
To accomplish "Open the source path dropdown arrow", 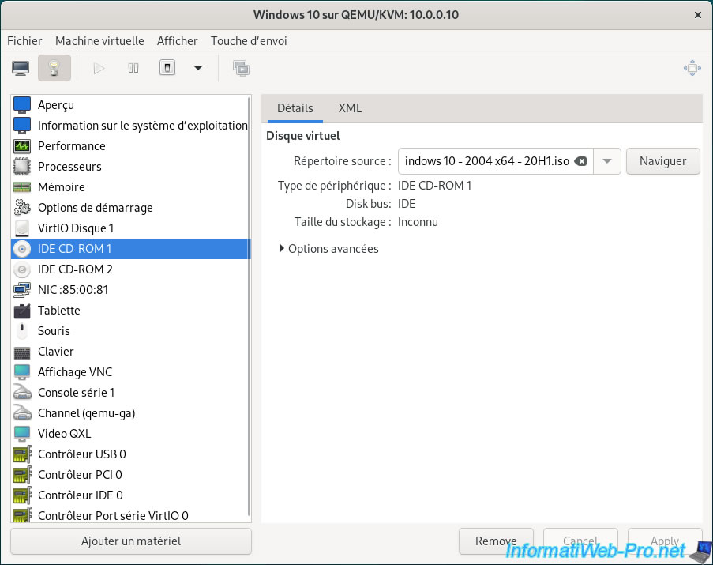I will (607, 161).
